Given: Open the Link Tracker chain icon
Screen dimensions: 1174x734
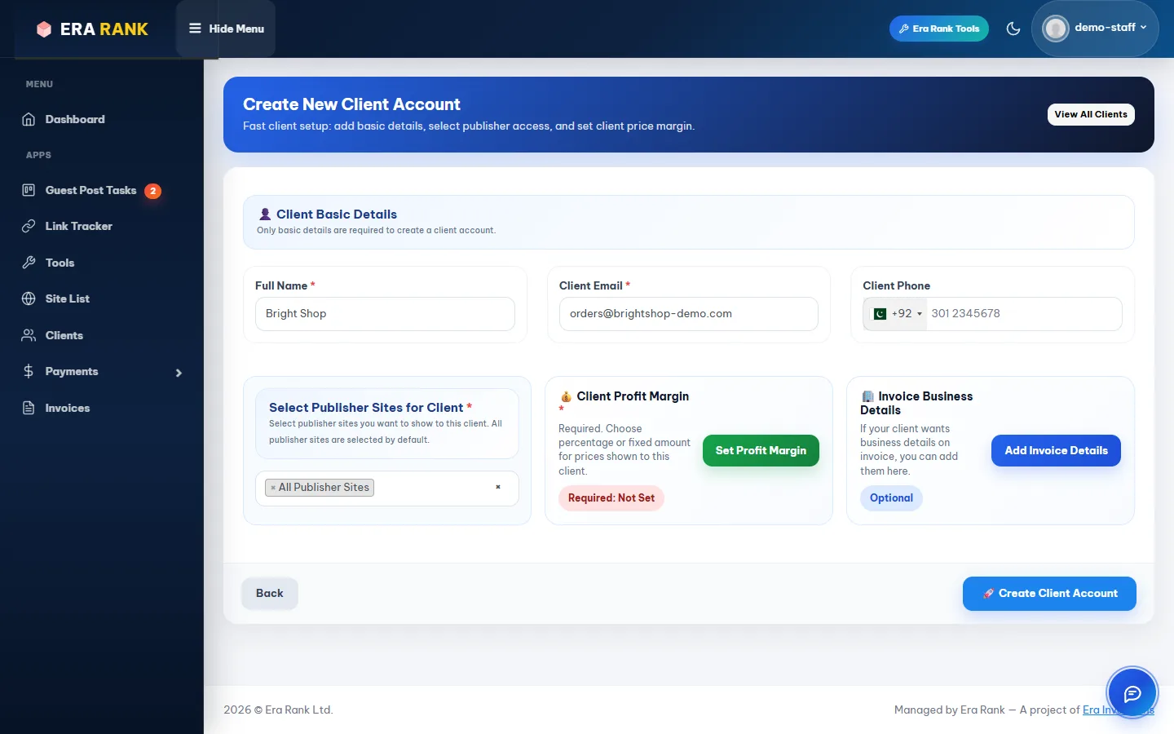Looking at the screenshot, I should (x=29, y=226).
